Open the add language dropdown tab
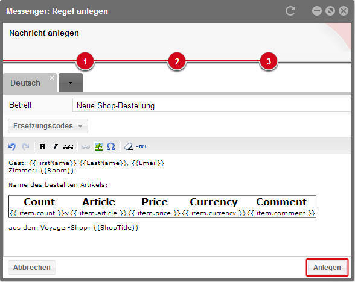 (71, 83)
